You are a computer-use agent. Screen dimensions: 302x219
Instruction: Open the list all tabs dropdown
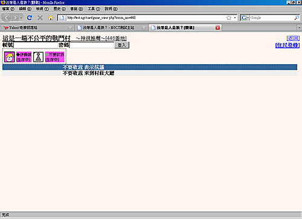pos(299,28)
